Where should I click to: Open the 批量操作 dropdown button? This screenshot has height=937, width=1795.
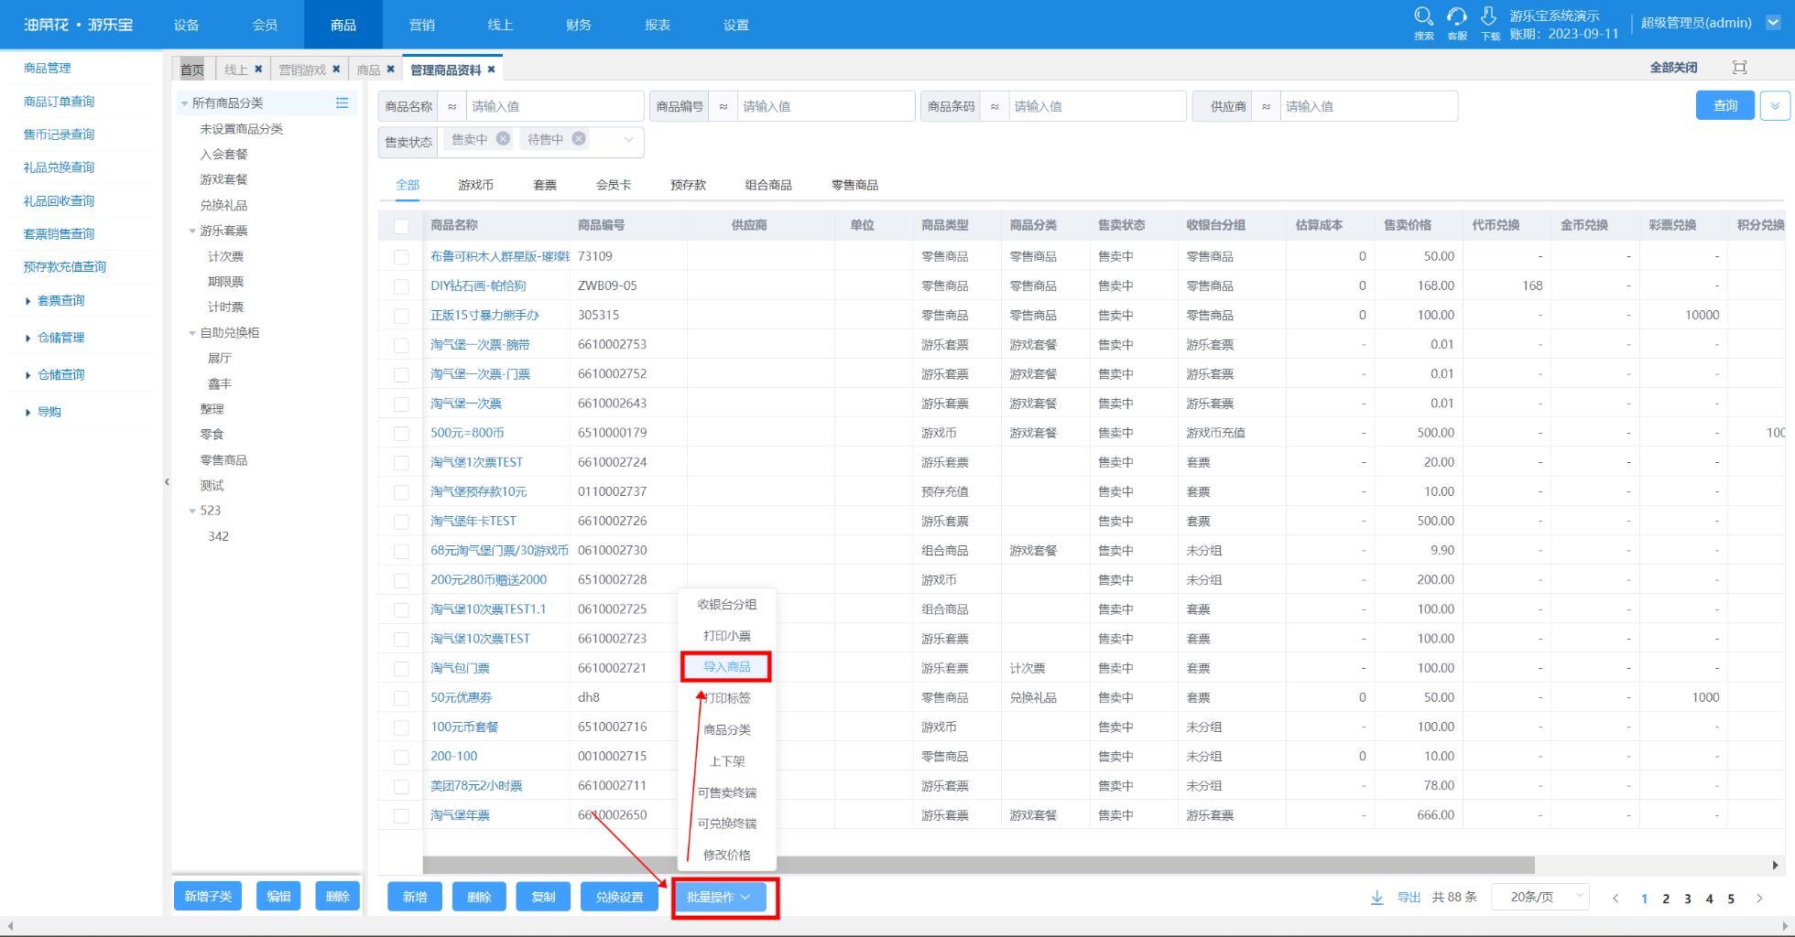(x=719, y=897)
